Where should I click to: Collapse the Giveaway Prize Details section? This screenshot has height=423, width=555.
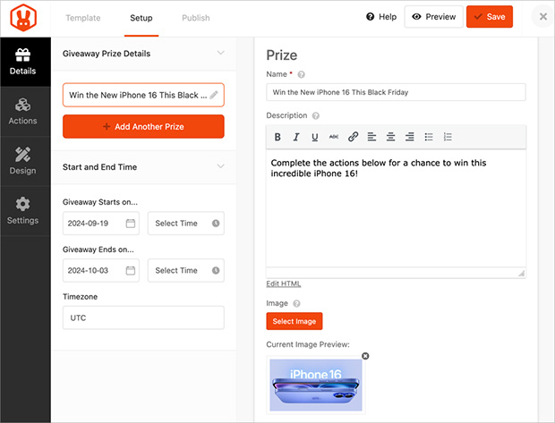pyautogui.click(x=220, y=53)
